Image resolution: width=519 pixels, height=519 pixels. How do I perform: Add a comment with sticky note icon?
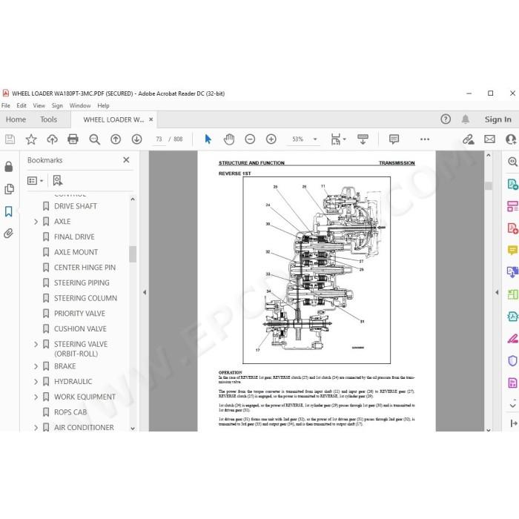point(394,139)
